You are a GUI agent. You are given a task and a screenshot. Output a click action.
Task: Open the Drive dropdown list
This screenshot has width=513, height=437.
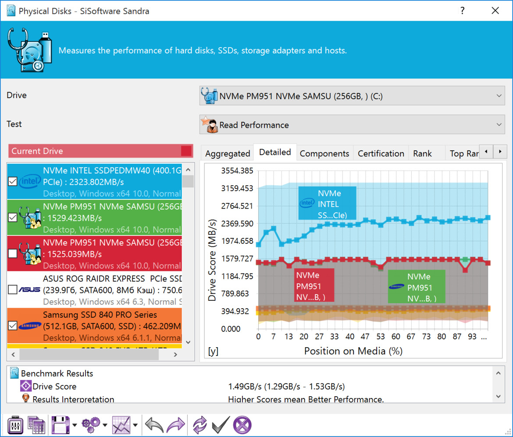(352, 96)
